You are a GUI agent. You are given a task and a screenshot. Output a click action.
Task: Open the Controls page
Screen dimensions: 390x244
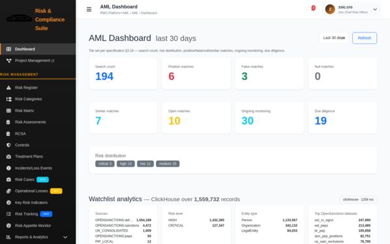click(x=38, y=145)
